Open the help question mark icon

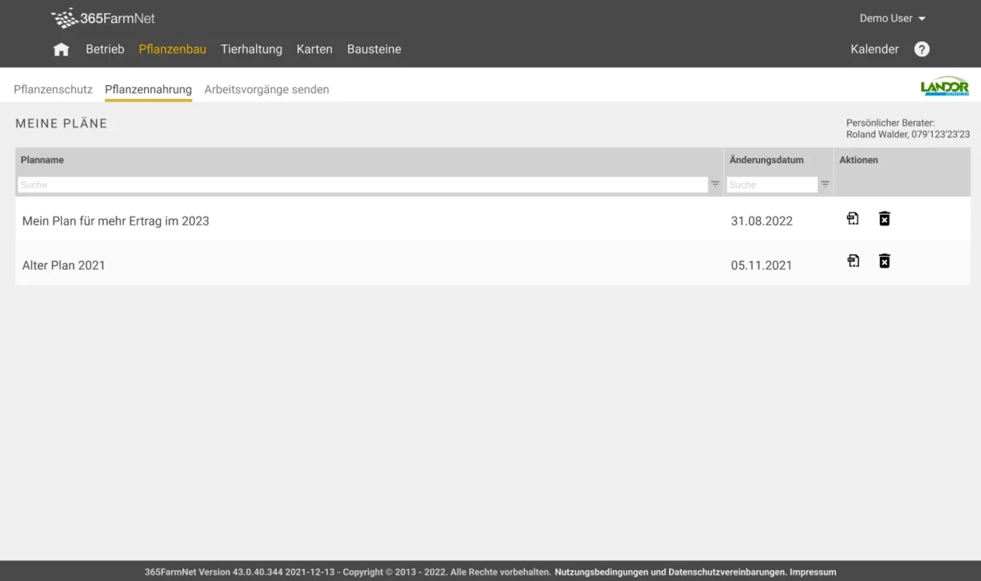(921, 49)
